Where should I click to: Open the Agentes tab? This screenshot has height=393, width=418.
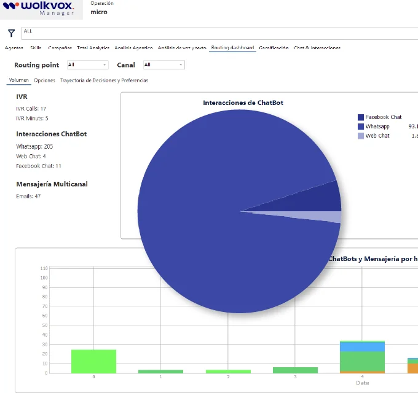coord(14,48)
